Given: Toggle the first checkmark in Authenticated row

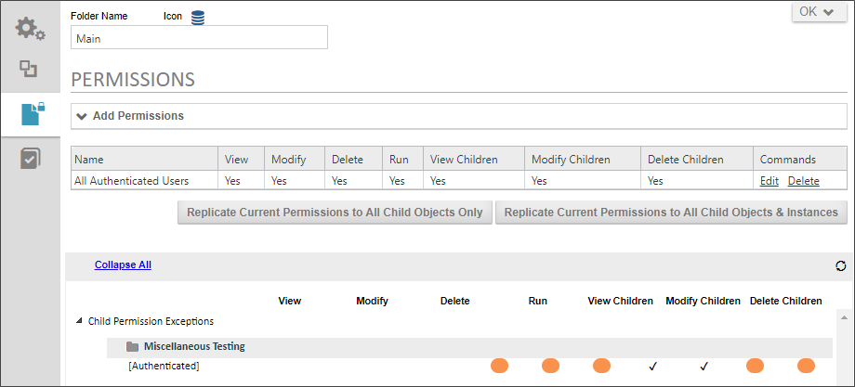Looking at the screenshot, I should (652, 366).
